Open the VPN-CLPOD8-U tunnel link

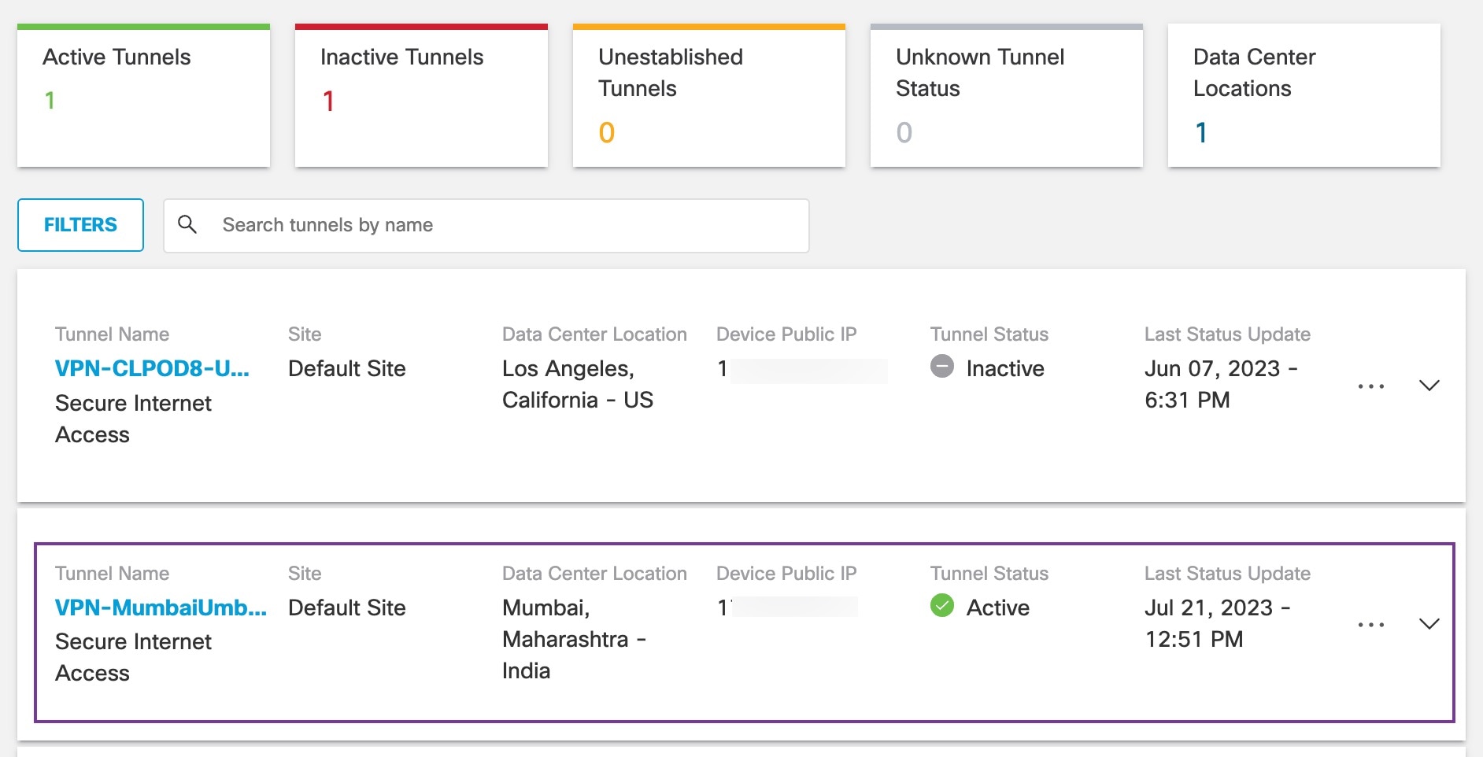point(152,367)
